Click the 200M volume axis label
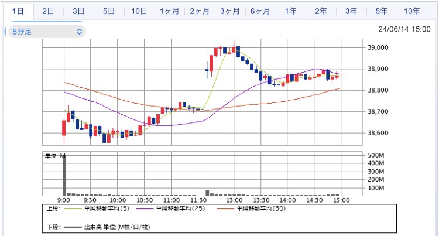 pos(376,179)
